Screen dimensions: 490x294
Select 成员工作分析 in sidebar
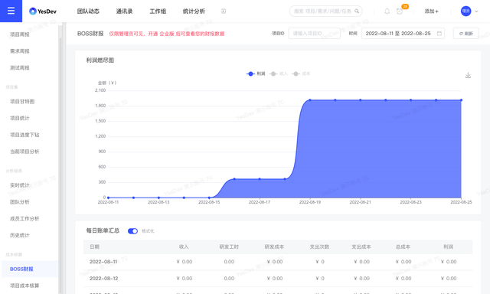click(24, 219)
